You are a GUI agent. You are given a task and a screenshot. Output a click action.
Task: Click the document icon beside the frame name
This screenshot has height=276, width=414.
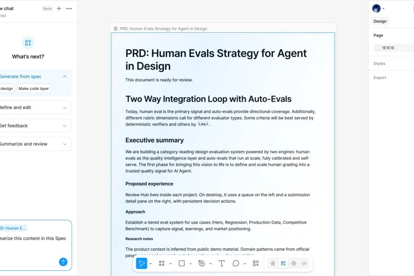[x=116, y=29]
